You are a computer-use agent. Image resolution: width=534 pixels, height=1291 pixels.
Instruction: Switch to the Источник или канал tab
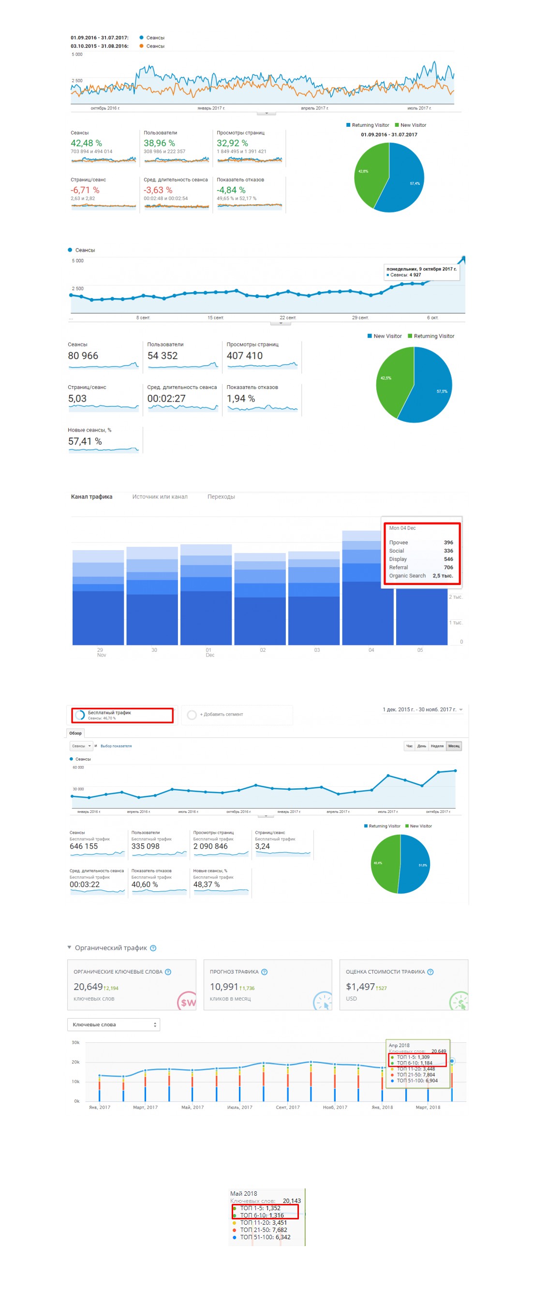click(x=160, y=496)
